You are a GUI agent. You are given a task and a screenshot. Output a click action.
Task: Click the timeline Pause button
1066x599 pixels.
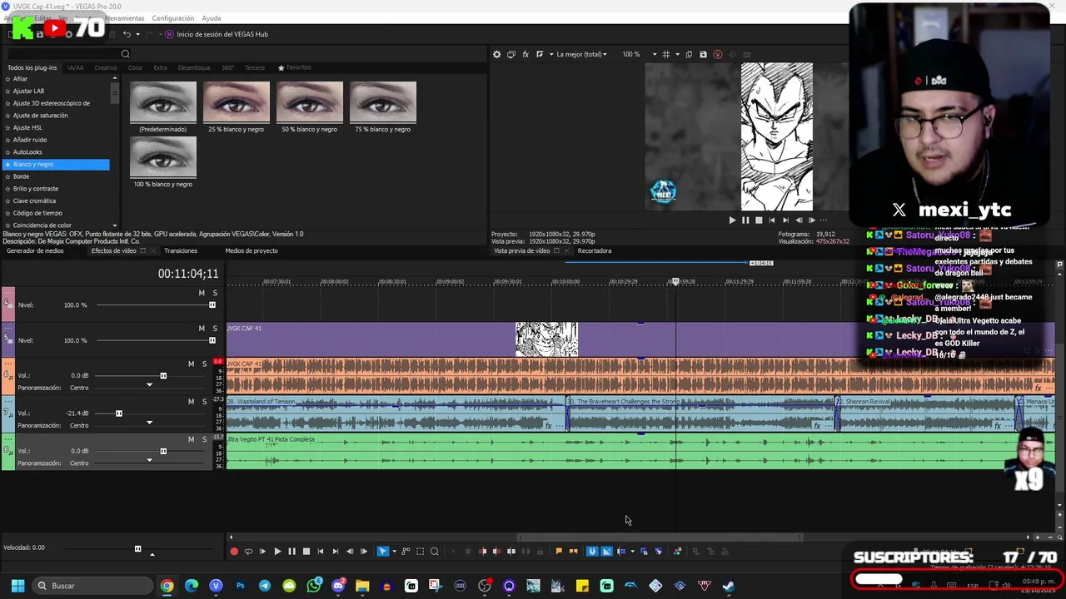pos(291,552)
